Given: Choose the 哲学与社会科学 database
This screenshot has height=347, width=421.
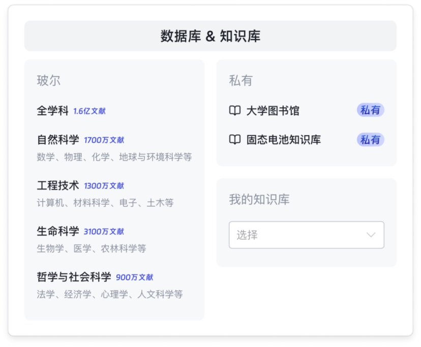Looking at the screenshot, I should 74,277.
